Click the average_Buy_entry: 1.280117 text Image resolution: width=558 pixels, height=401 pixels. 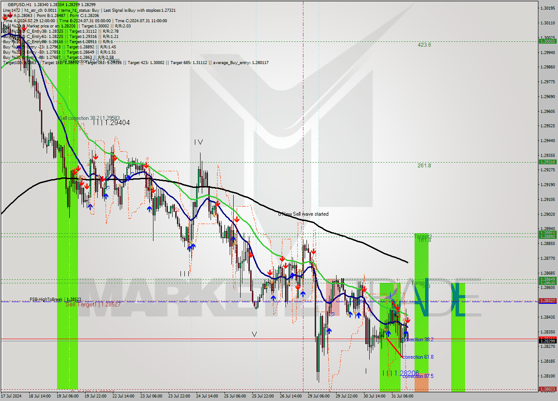pyautogui.click(x=240, y=63)
